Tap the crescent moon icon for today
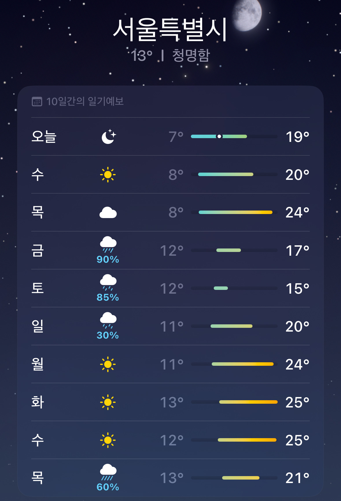341x501 pixels. (109, 136)
